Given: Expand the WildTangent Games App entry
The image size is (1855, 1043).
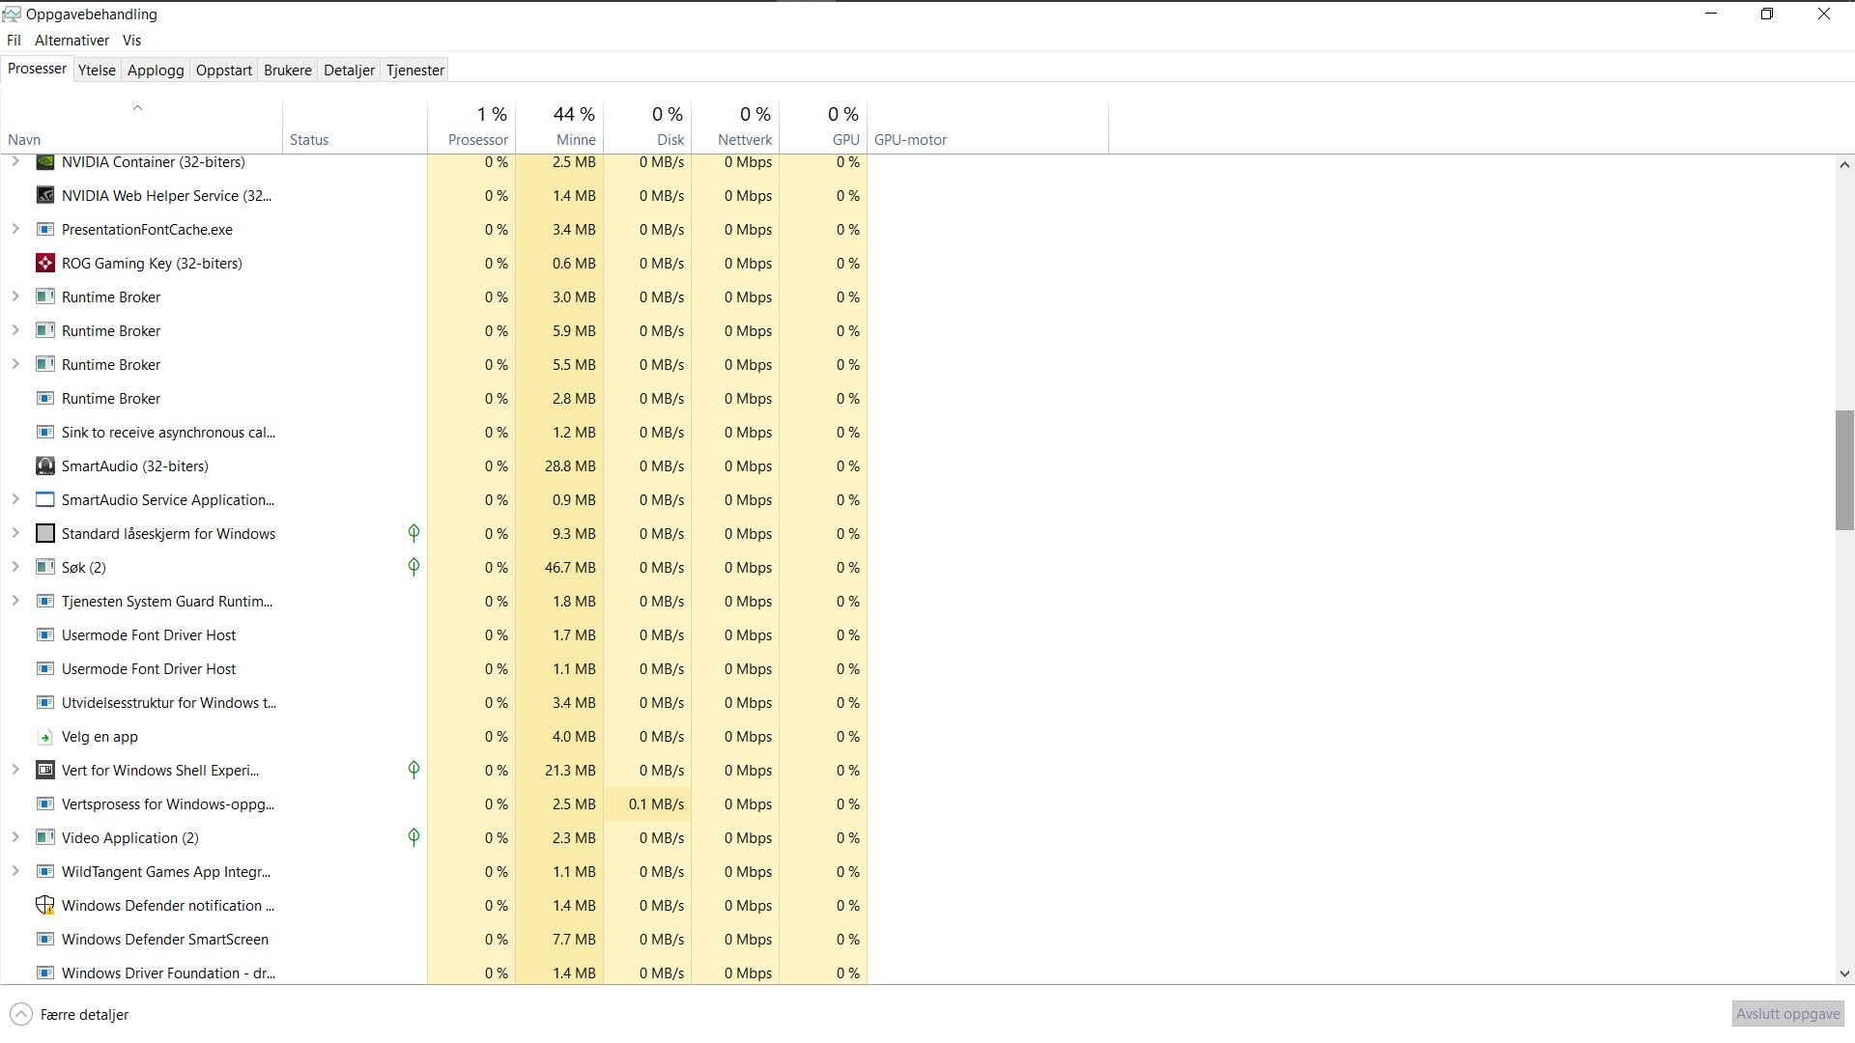Looking at the screenshot, I should coord(15,871).
